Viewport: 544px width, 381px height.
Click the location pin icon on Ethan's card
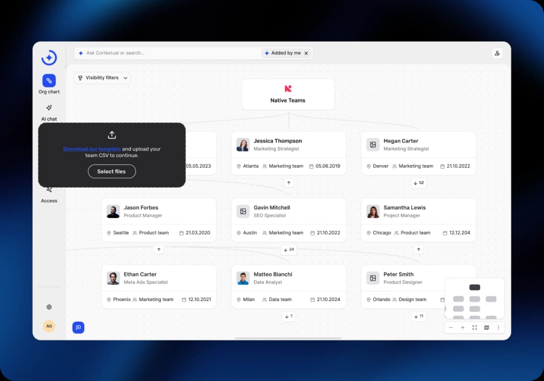tap(109, 299)
